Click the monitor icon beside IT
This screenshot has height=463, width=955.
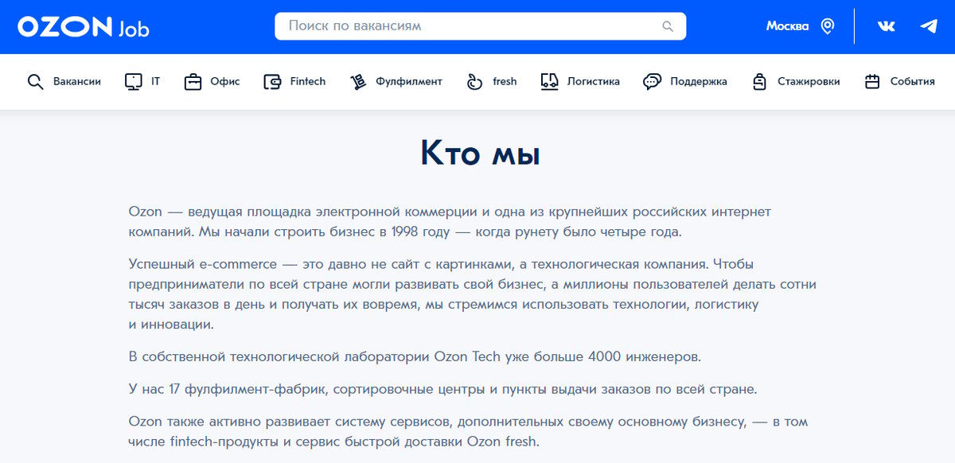pyautogui.click(x=134, y=81)
